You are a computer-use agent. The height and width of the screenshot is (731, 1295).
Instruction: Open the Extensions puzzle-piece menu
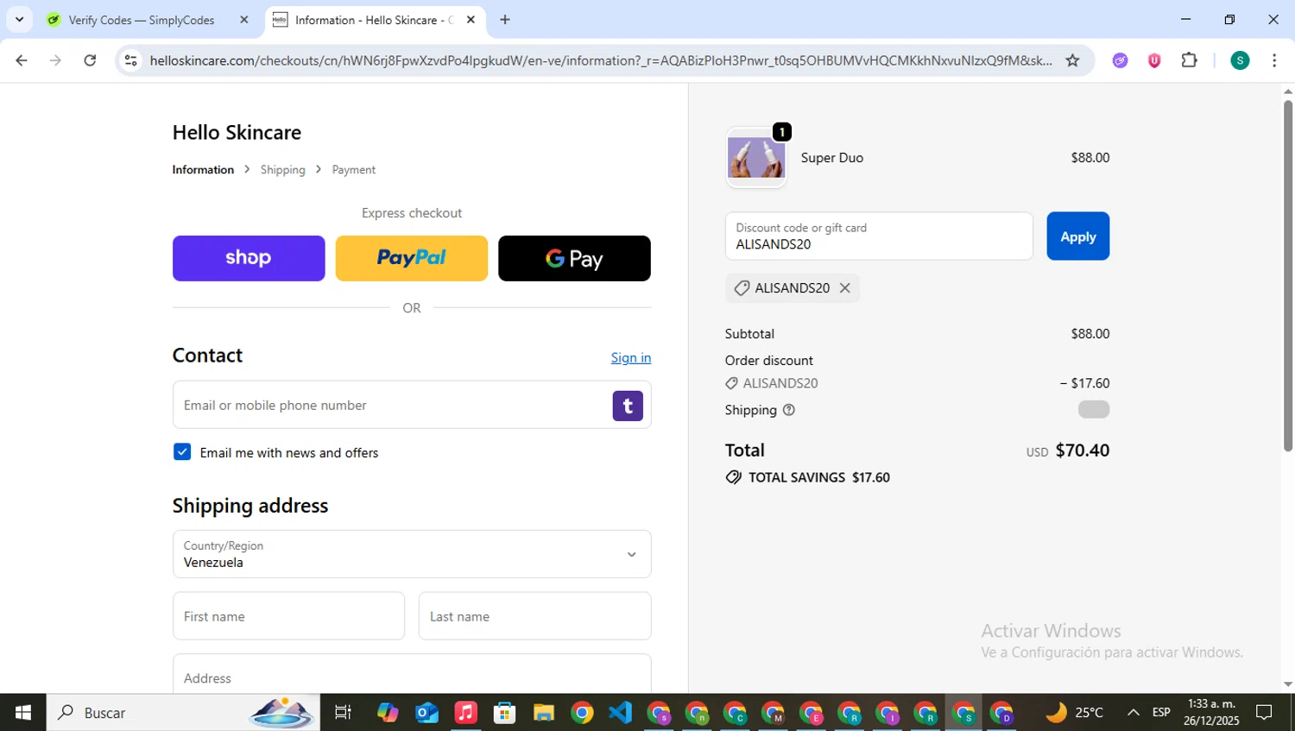click(1190, 60)
